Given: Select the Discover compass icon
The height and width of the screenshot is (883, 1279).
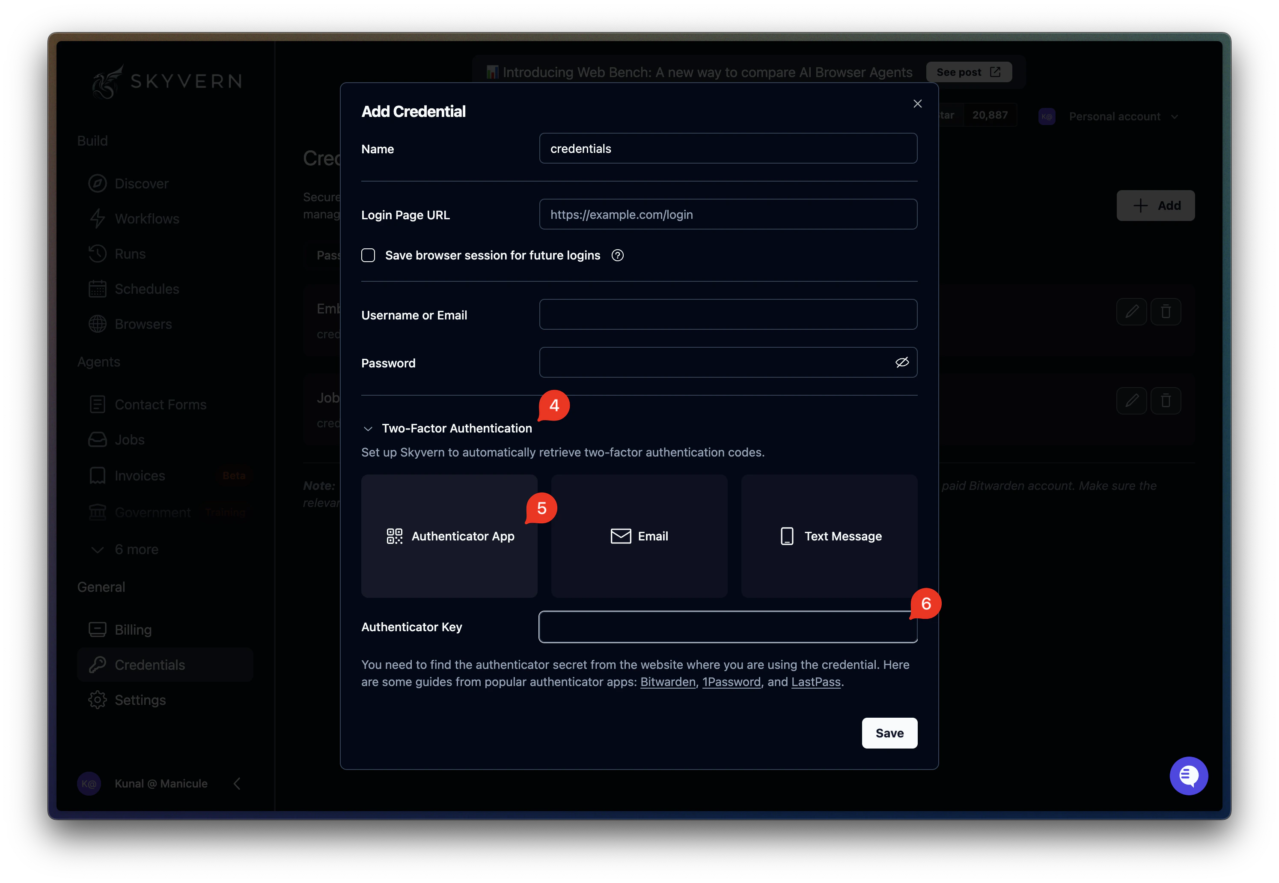Looking at the screenshot, I should click(98, 183).
